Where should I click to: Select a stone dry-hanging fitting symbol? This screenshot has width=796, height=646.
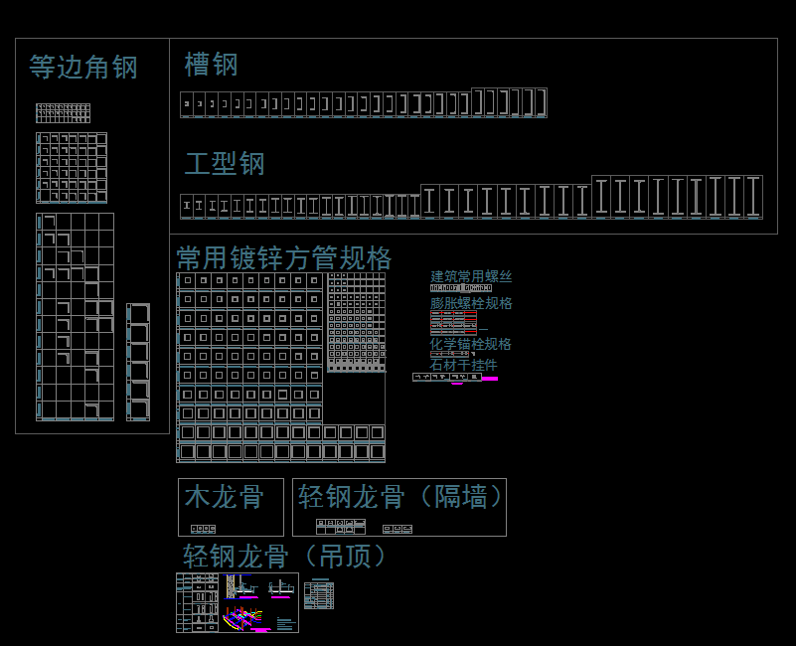[x=437, y=378]
